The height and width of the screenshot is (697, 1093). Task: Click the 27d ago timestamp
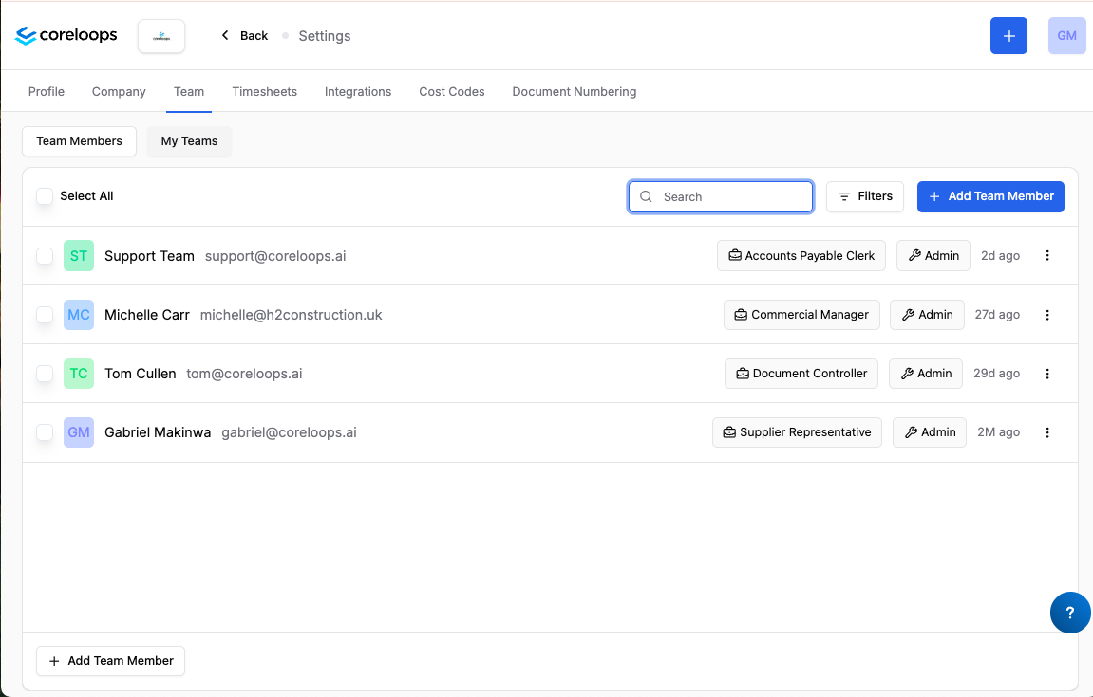[x=997, y=315]
